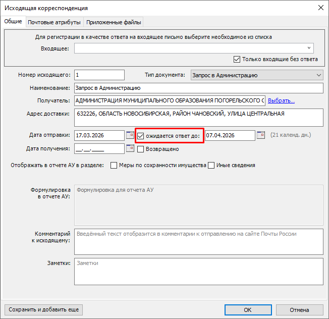Switch to Почтовые атрибуты tab
The width and height of the screenshot is (329, 319).
pos(54,22)
